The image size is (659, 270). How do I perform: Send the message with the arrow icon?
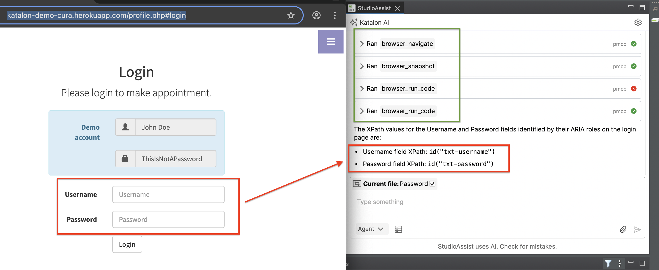click(637, 230)
